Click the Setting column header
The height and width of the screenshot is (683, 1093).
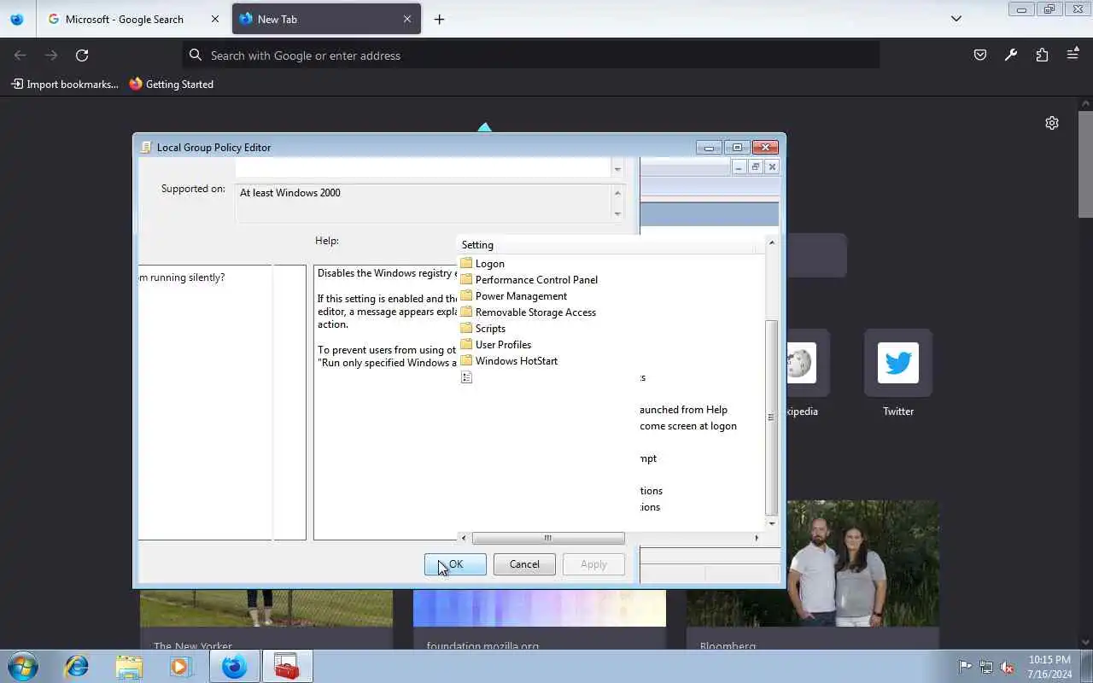coord(611,245)
